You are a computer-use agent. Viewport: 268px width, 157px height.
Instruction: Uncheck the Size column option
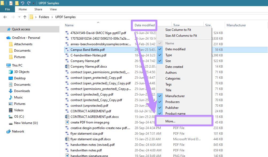(x=168, y=61)
